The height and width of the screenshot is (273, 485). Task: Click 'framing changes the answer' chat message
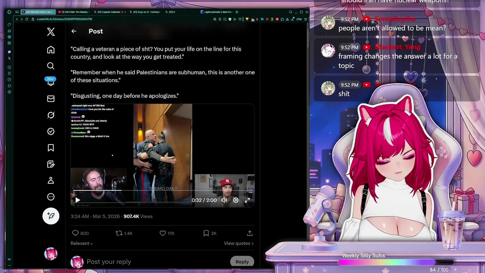coord(398,61)
